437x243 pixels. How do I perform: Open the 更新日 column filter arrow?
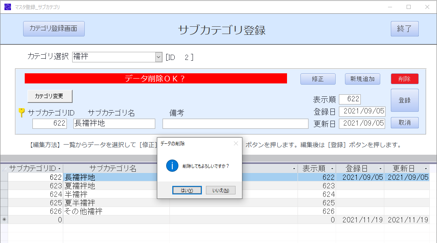(x=426, y=168)
